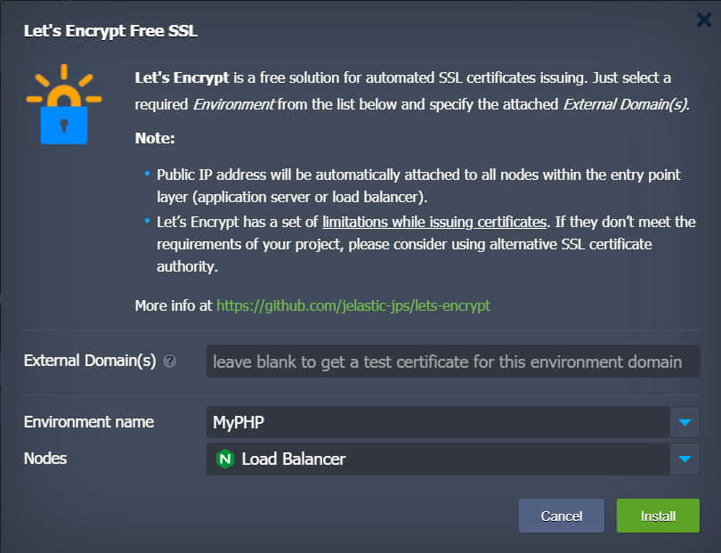This screenshot has height=553, width=721.
Task: Click the NGINX icon in Nodes field
Action: 225,459
